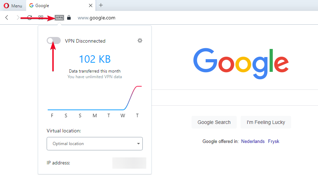Switch Google language to Nederlands
318x175 pixels.
[x=253, y=142]
